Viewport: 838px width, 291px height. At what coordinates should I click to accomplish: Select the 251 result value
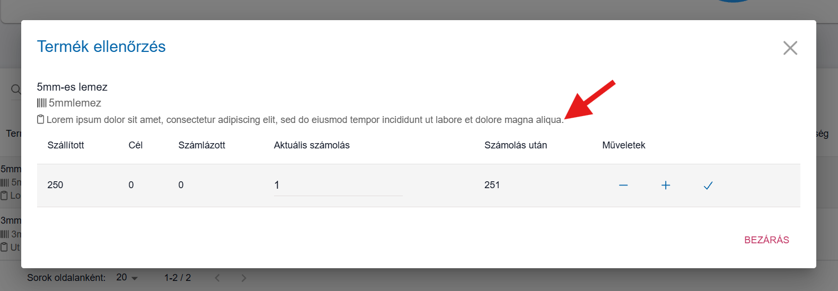click(x=492, y=185)
